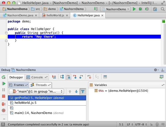Expand more debug sidebar actions chevrons

coord(4,119)
